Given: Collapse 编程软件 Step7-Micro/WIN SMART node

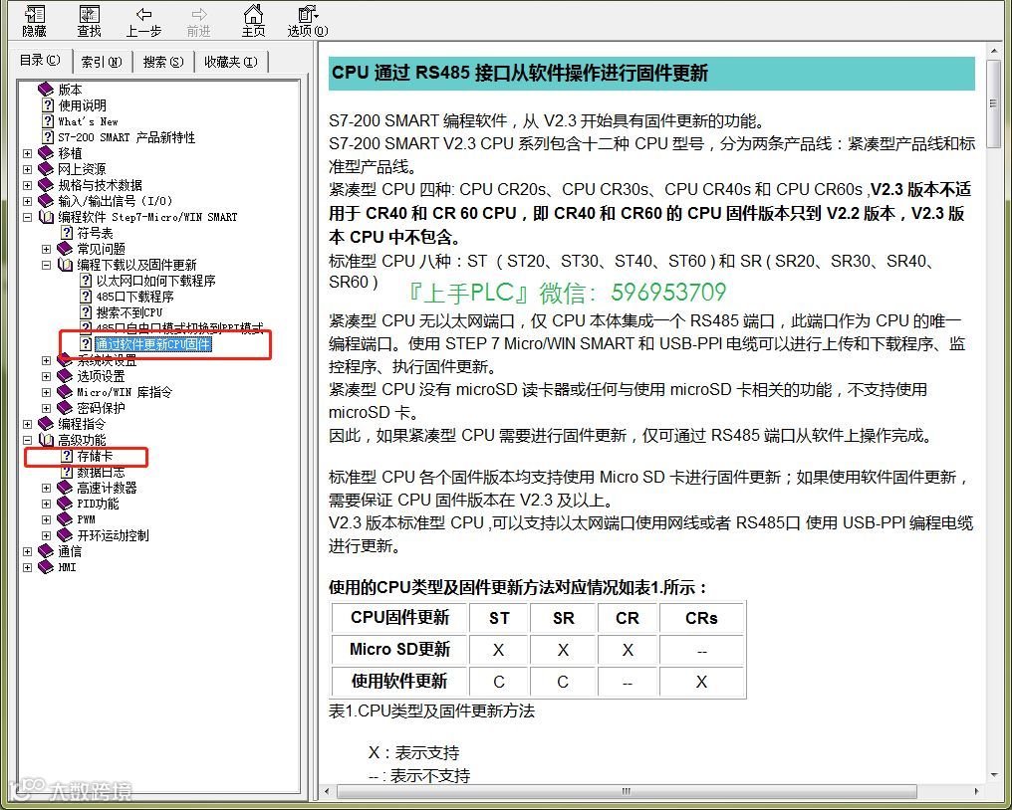Looking at the screenshot, I should (x=27, y=217).
